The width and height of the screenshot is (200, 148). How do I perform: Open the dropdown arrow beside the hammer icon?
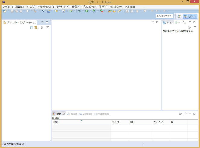tap(38, 11)
